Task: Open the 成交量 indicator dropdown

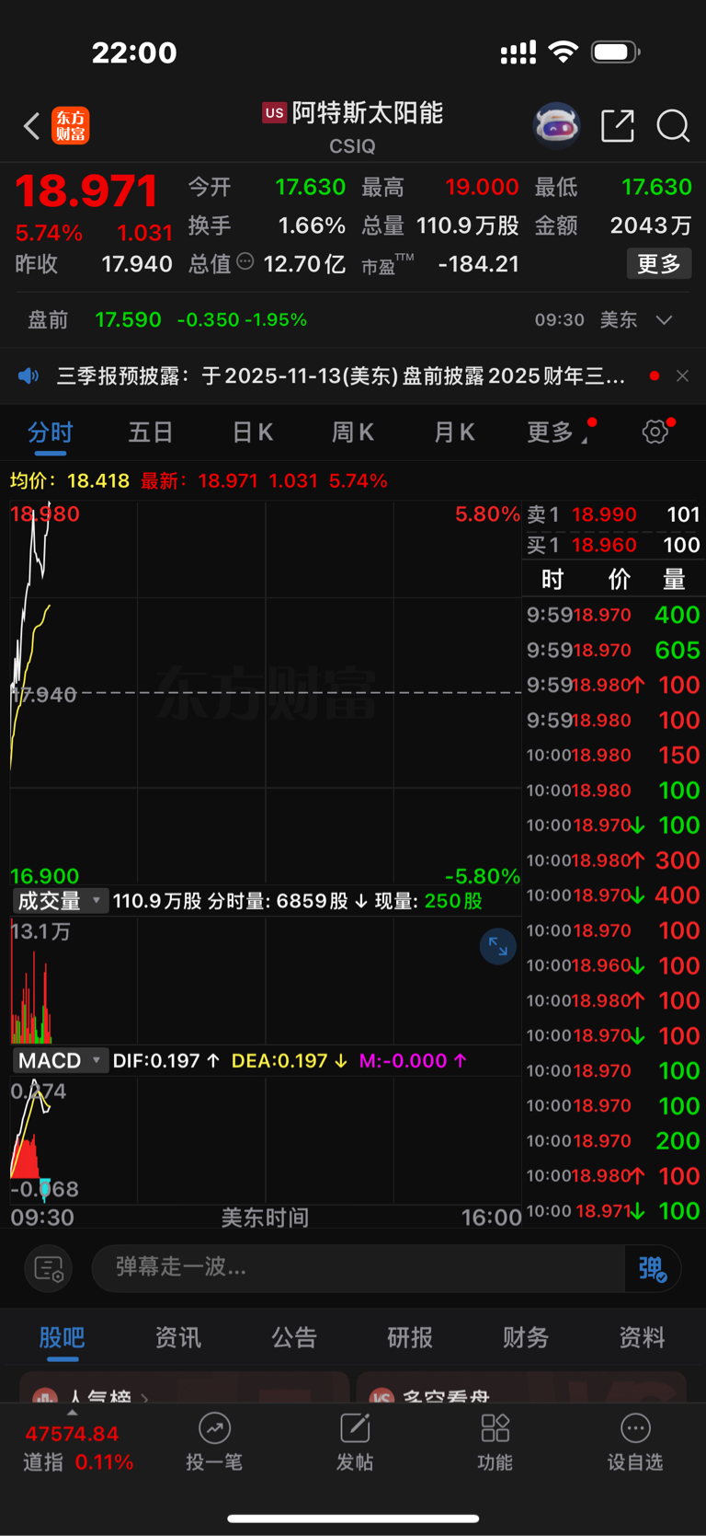Action: coord(61,901)
